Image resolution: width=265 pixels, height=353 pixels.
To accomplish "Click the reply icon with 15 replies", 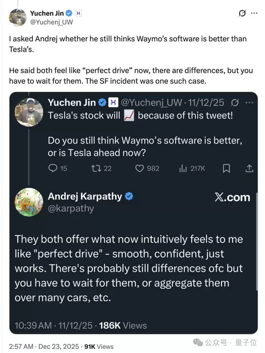I will pyautogui.click(x=53, y=168).
